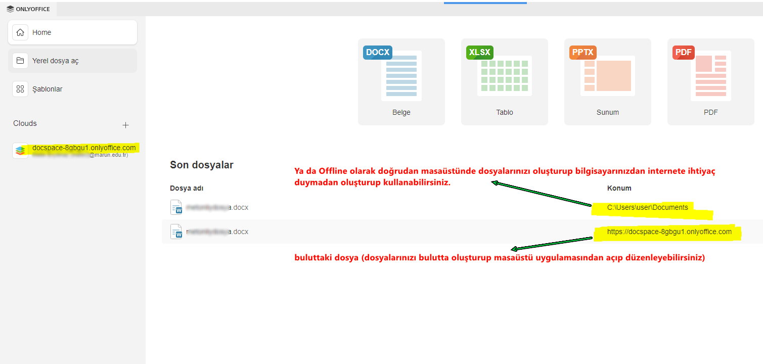763x364 pixels.
Task: Click the green XLSX badge
Action: point(479,53)
